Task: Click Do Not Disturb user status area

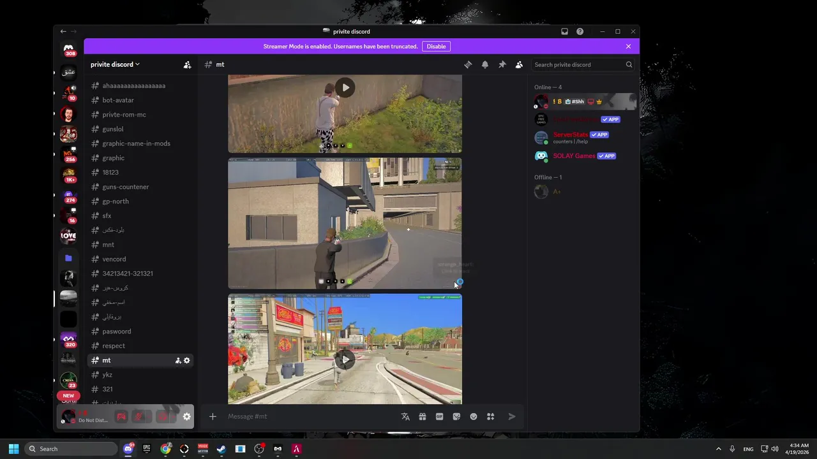Action: click(x=86, y=416)
